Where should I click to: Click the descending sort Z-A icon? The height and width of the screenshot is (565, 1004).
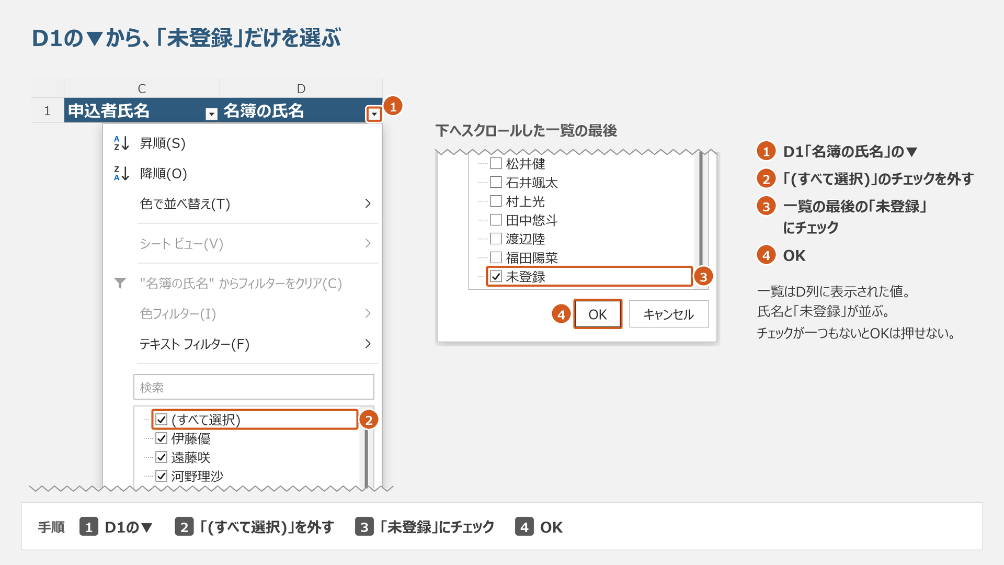121,174
